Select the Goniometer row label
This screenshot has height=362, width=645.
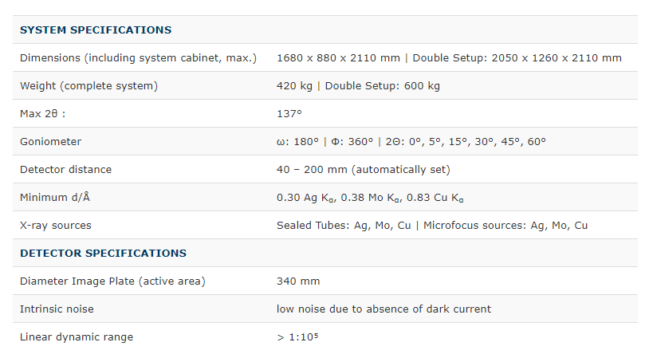click(x=50, y=142)
